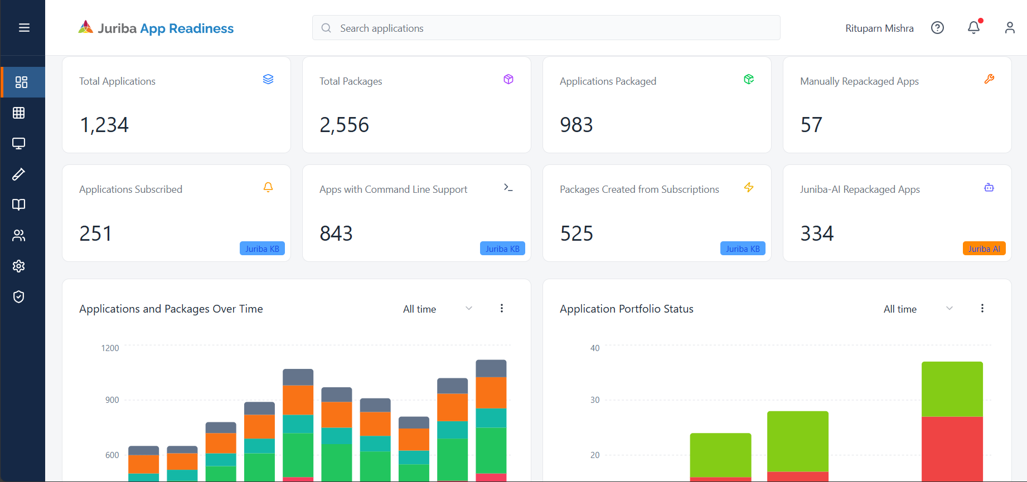This screenshot has width=1027, height=482.
Task: Click the Packages Created from Subscriptions label
Action: pyautogui.click(x=640, y=189)
